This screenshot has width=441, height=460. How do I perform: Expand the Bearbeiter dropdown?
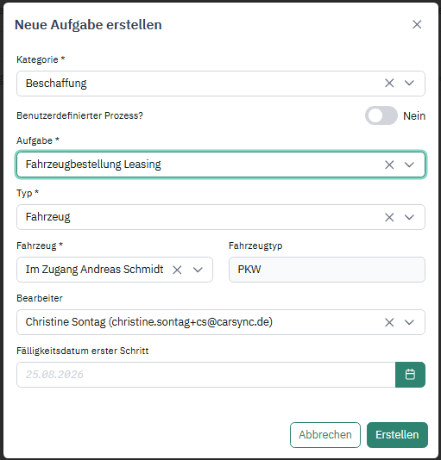[x=409, y=322]
